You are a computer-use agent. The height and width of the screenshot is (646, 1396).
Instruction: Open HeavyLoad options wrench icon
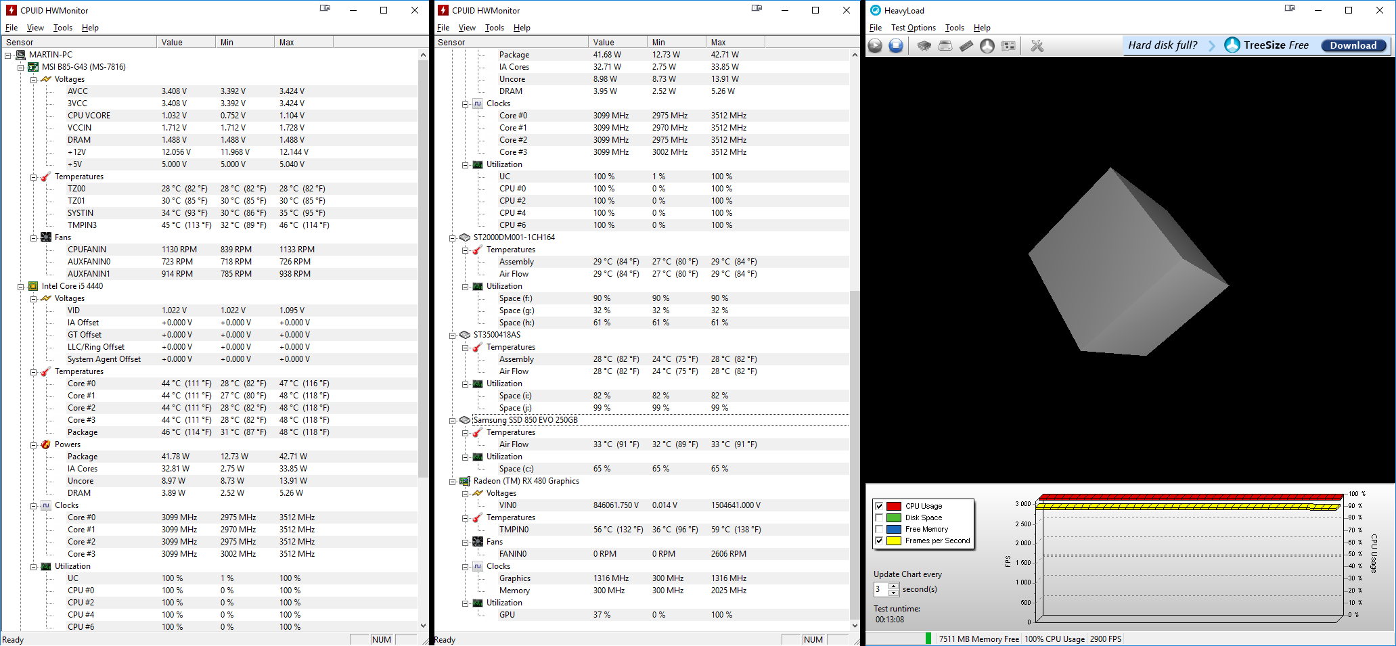tap(1037, 46)
